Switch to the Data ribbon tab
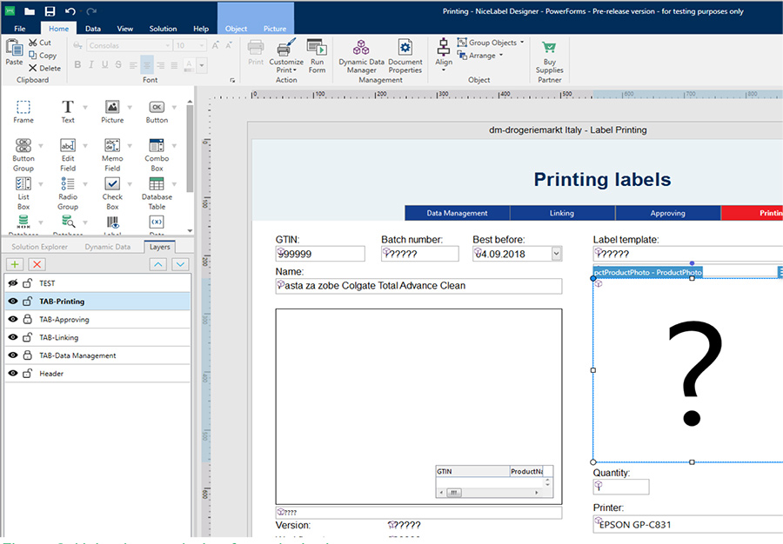The height and width of the screenshot is (544, 783). tap(93, 29)
